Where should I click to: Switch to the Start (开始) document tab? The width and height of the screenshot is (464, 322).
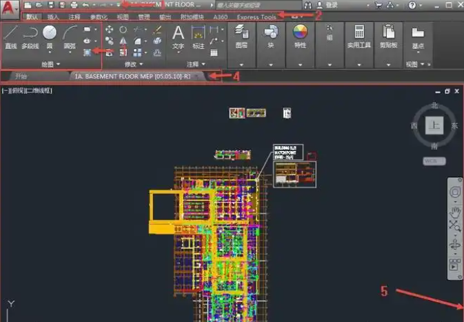tap(21, 76)
